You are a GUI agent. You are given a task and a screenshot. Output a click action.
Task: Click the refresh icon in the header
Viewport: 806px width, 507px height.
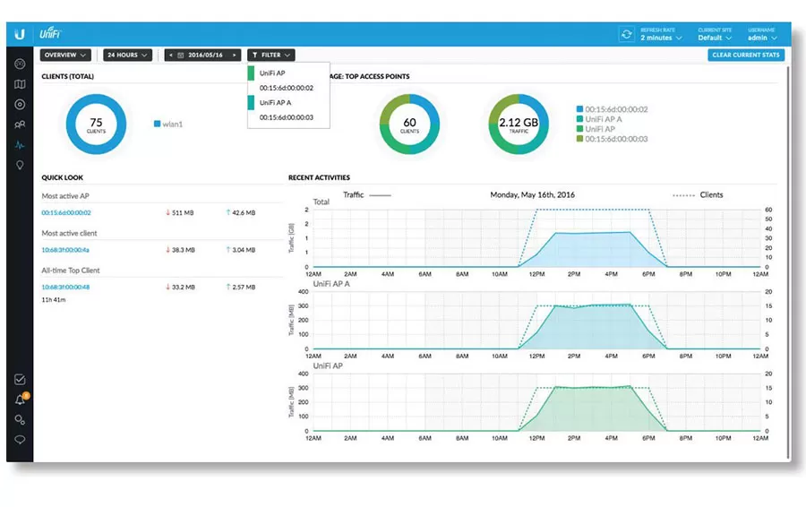pyautogui.click(x=627, y=34)
